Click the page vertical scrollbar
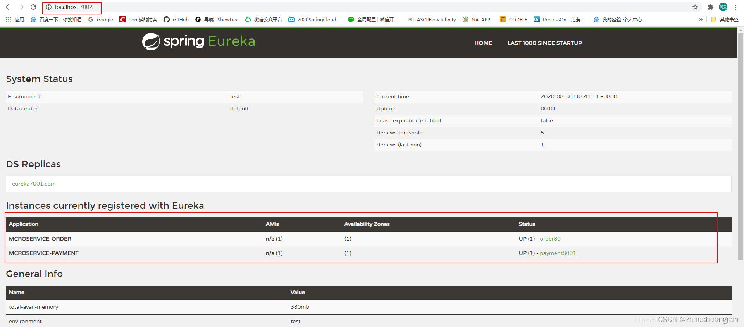This screenshot has height=327, width=744. click(x=741, y=147)
